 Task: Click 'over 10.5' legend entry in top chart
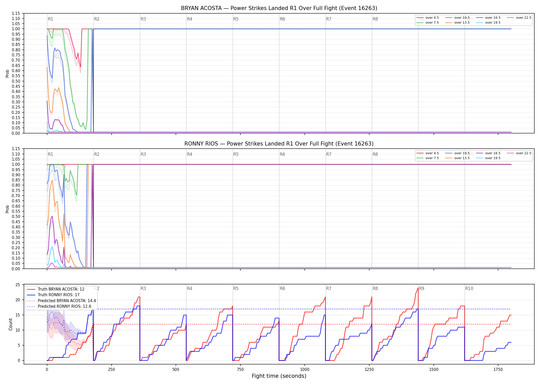457,18
